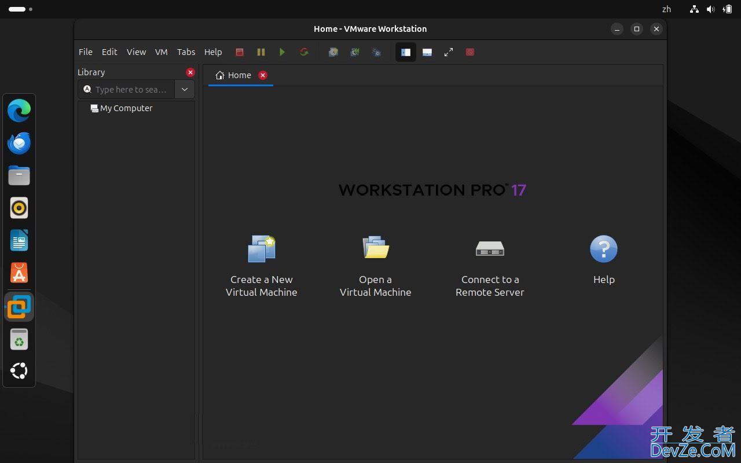
Task: Open Microsoft Edge from the dock
Action: [19, 111]
